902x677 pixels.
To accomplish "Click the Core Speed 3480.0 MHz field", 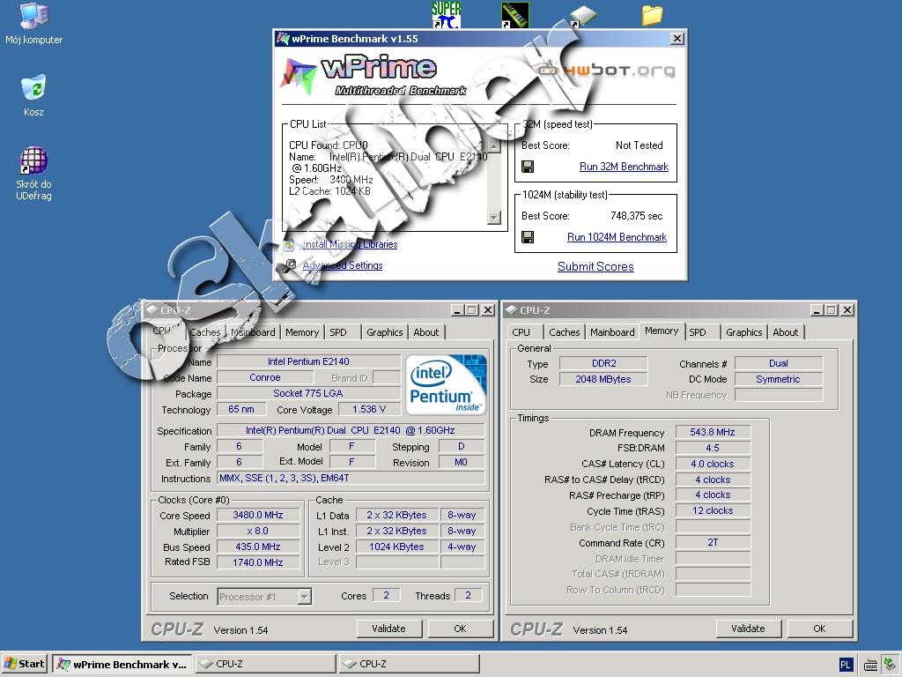I will pos(258,515).
